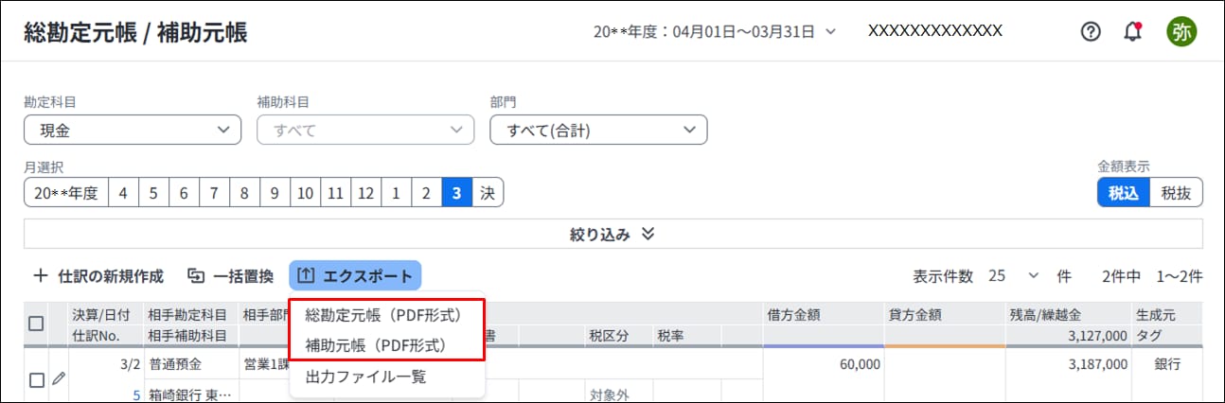Open the notifications bell icon
1225x403 pixels.
click(x=1132, y=31)
